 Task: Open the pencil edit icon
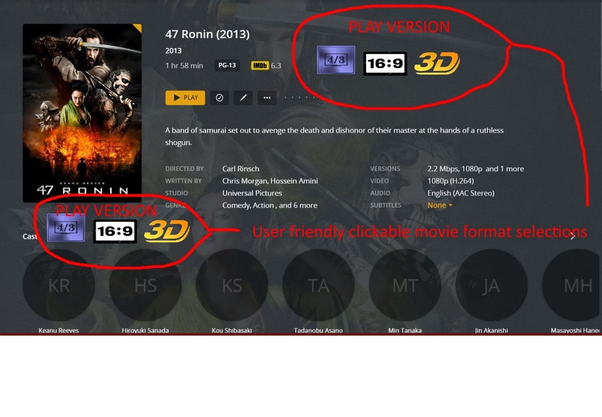[243, 98]
